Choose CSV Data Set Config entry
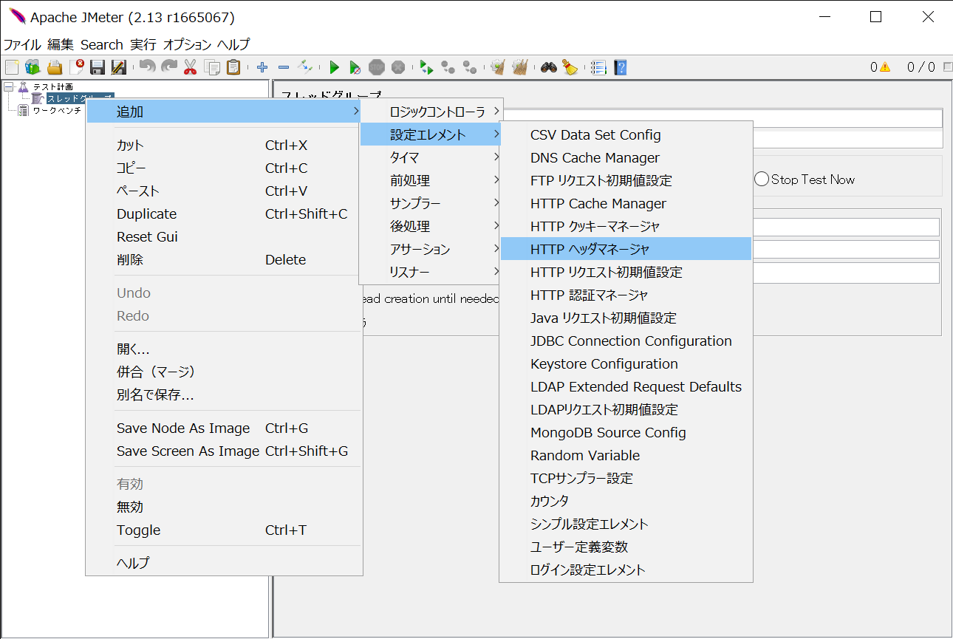Image resolution: width=953 pixels, height=639 pixels. tap(595, 134)
